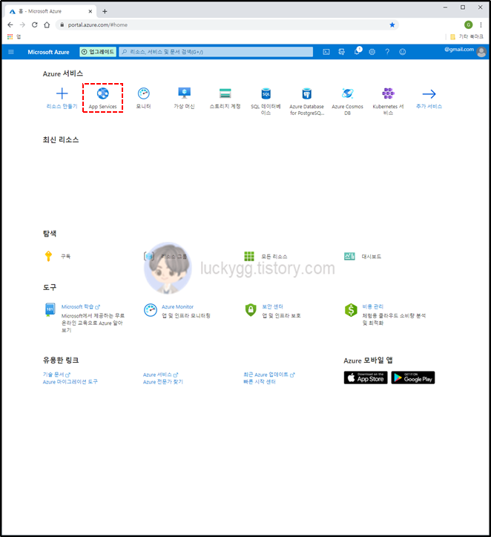This screenshot has width=491, height=537.
Task: Open Recent Azure updates (최근 Azure 업데이트) link
Action: coord(269,375)
